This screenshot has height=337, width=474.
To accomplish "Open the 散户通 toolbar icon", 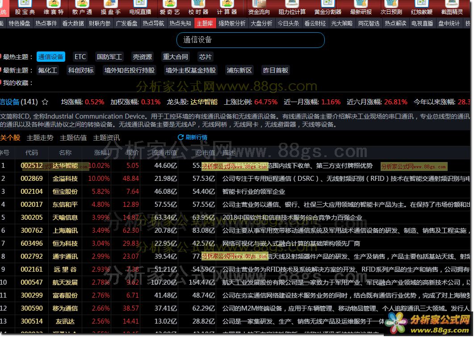I will [x=82, y=8].
